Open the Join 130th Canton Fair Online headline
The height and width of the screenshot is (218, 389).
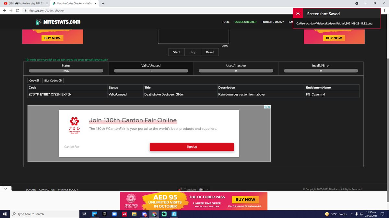133,120
